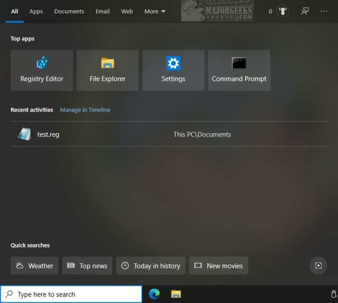This screenshot has height=303, width=338.
Task: Run the New movies quick search
Action: click(219, 265)
